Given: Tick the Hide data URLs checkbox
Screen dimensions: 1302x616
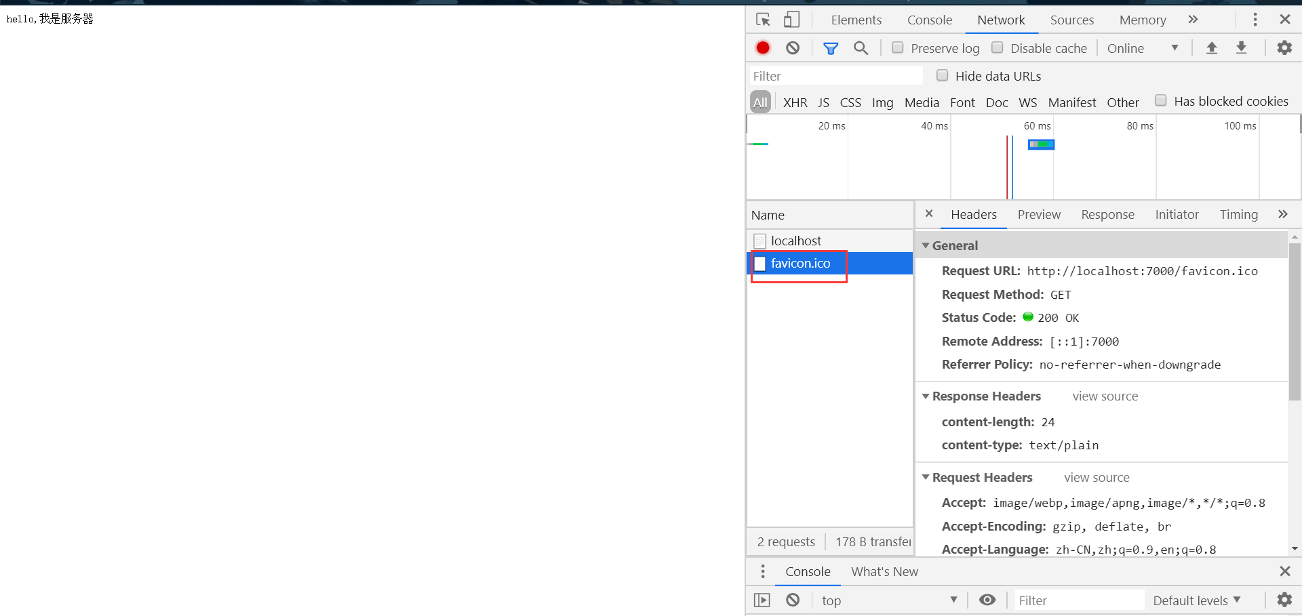Looking at the screenshot, I should coord(942,75).
